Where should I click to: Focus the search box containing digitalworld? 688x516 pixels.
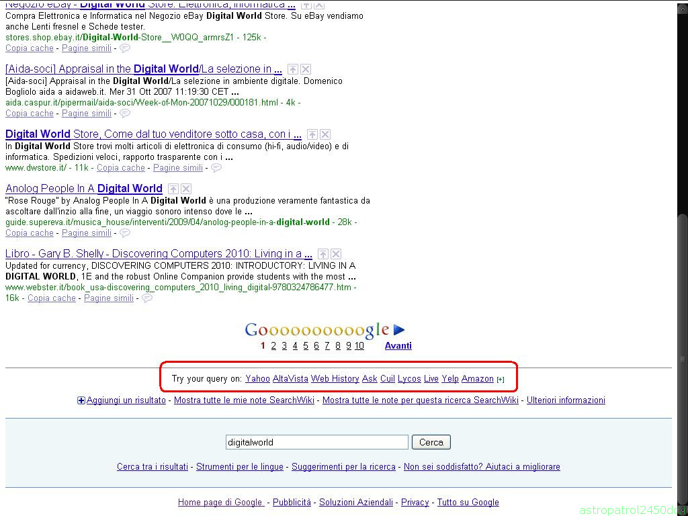pos(317,442)
